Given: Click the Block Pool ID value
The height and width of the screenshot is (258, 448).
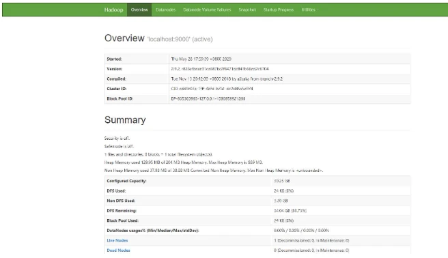Looking at the screenshot, I should 208,99.
